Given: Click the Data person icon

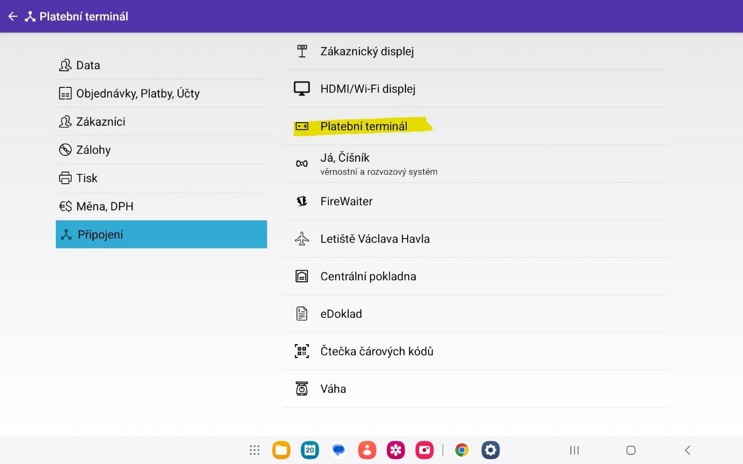Looking at the screenshot, I should pos(65,65).
